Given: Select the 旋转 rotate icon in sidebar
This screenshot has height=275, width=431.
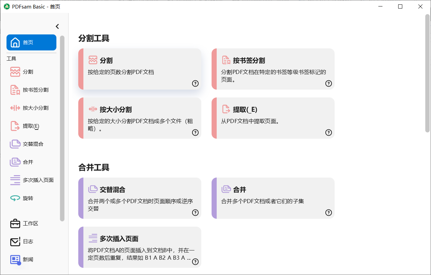Looking at the screenshot, I should [x=15, y=198].
